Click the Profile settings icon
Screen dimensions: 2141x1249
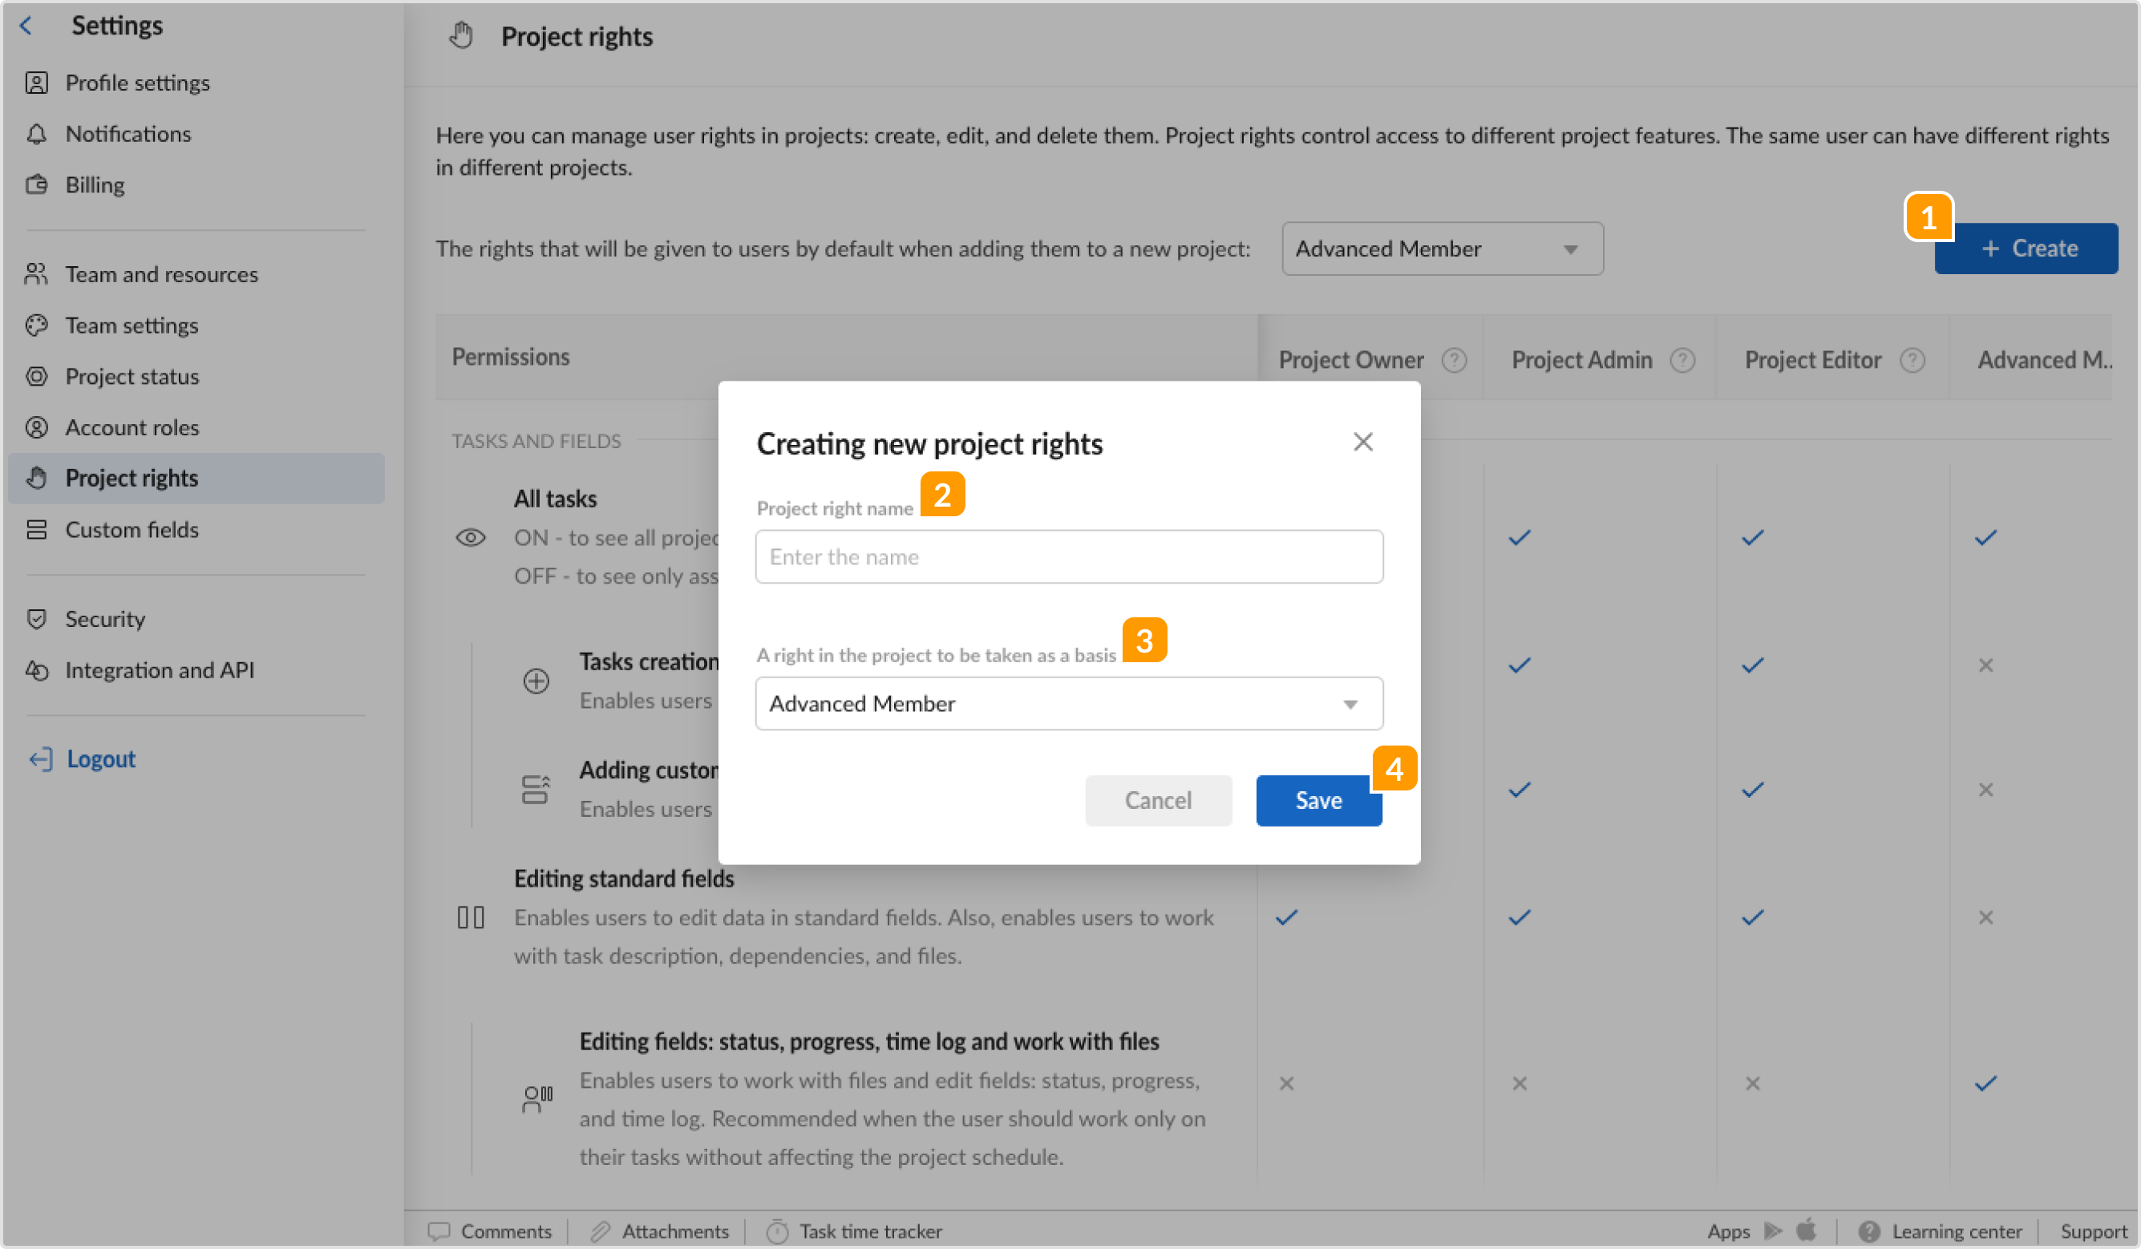coord(37,83)
